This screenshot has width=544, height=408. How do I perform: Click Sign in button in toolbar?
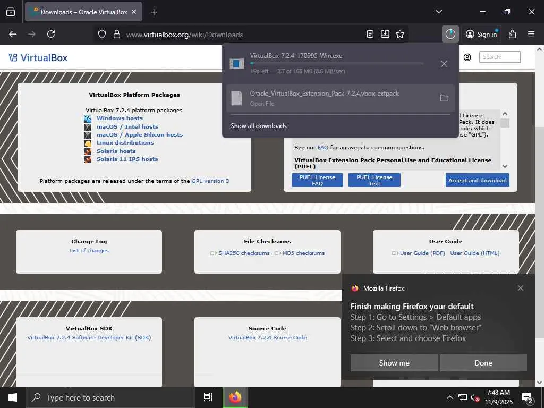481,34
